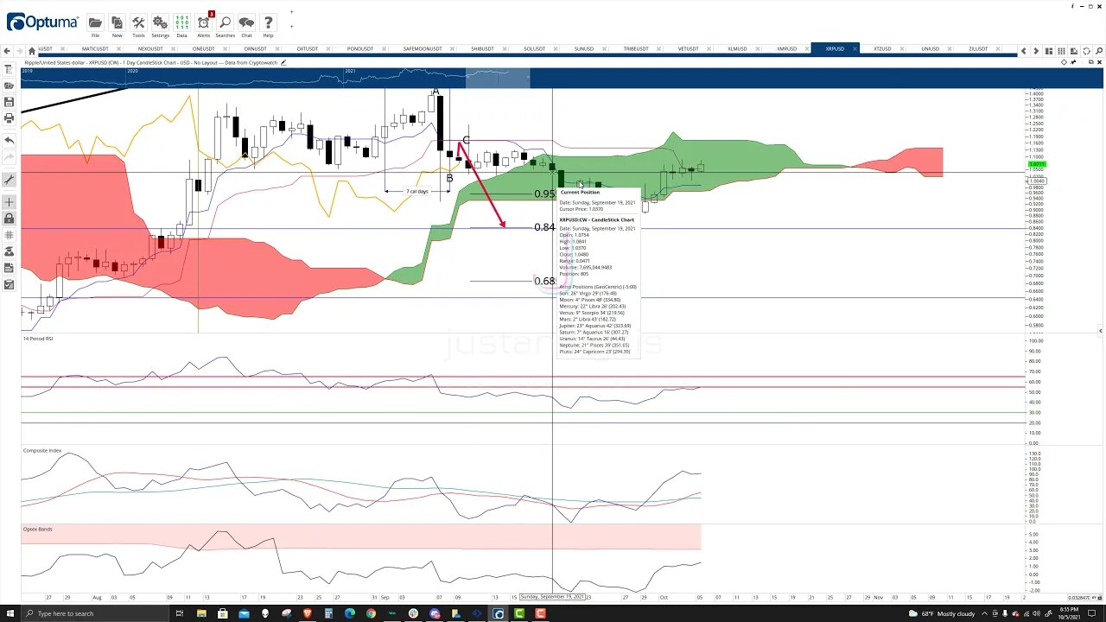Click the refresh circular arrows icon

(1086, 51)
